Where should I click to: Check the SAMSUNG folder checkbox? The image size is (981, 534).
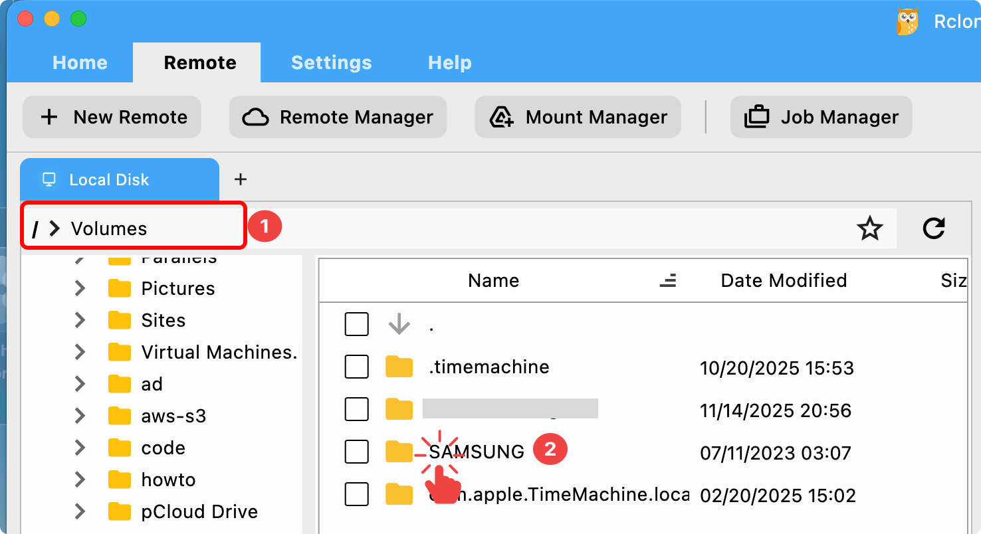click(x=356, y=452)
